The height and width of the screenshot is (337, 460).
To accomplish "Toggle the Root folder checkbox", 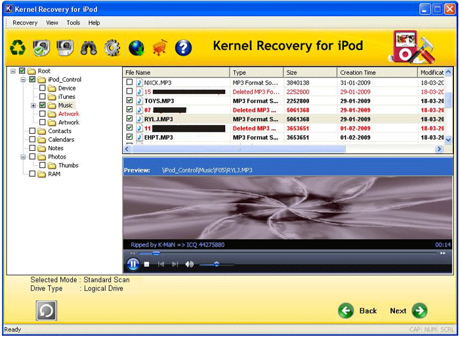I will (22, 71).
